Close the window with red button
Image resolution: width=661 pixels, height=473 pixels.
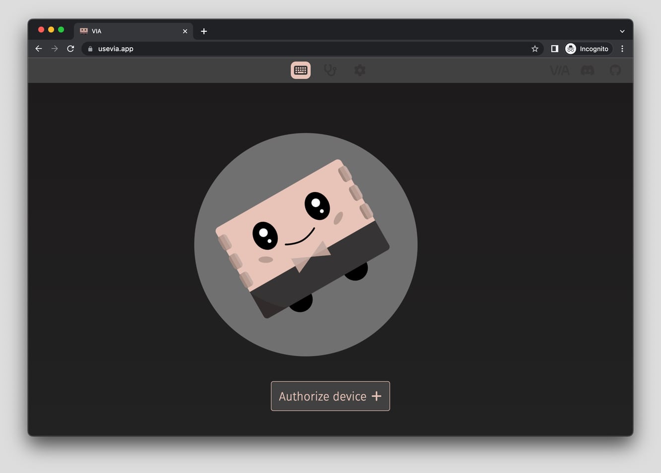tap(41, 30)
